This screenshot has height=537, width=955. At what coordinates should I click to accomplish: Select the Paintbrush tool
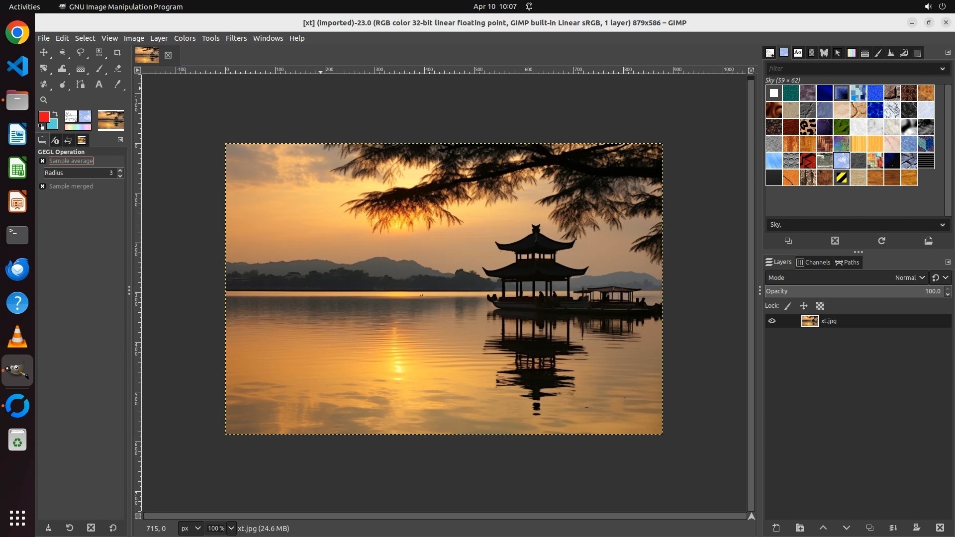click(x=99, y=69)
